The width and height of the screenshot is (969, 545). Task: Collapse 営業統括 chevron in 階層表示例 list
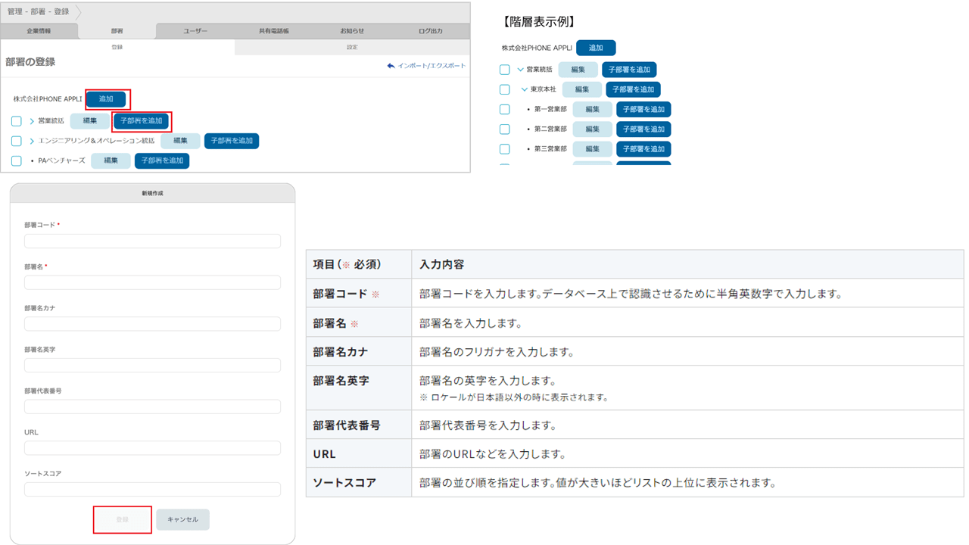tap(520, 70)
